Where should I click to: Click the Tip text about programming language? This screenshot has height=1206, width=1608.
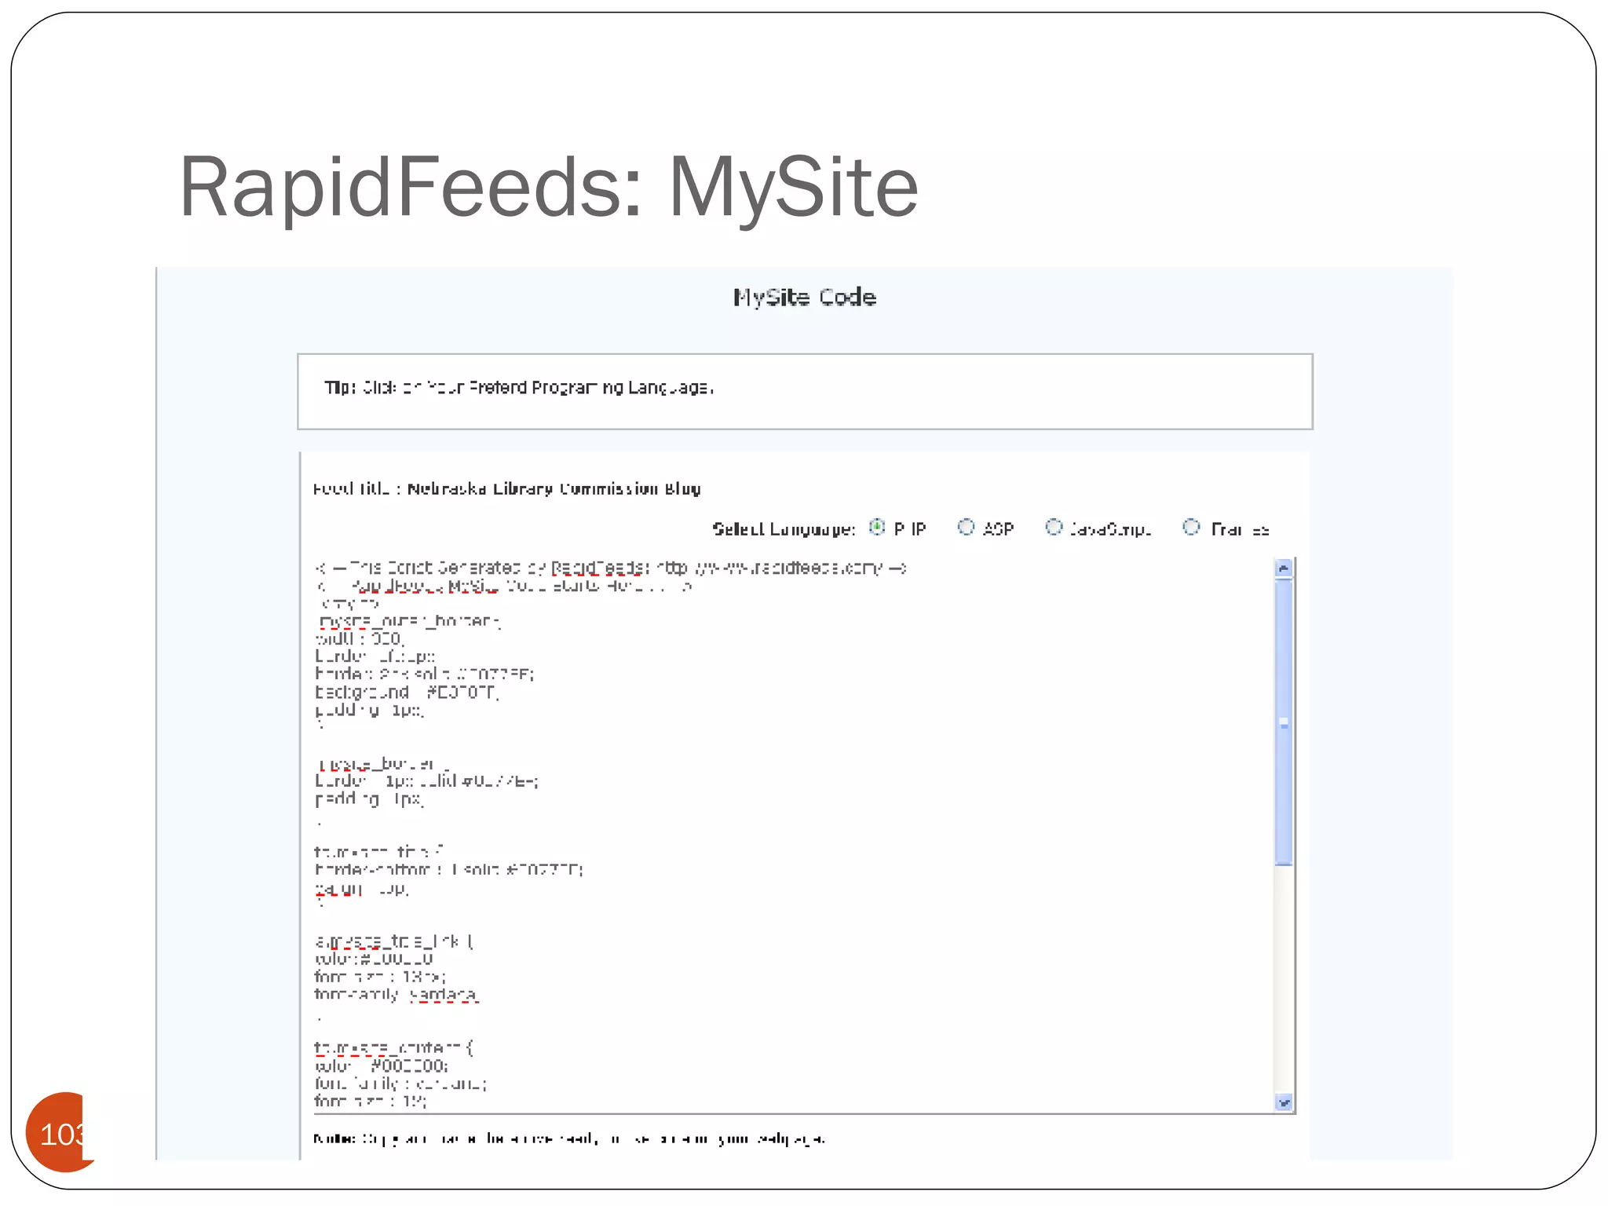coord(519,388)
